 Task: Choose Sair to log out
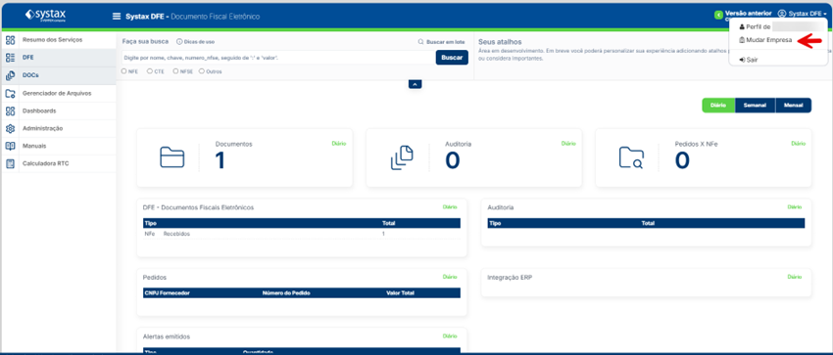tap(748, 60)
